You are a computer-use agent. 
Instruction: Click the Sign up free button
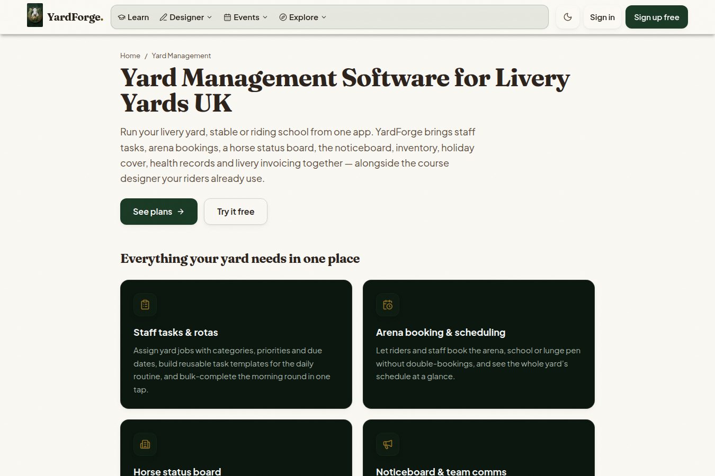657,17
